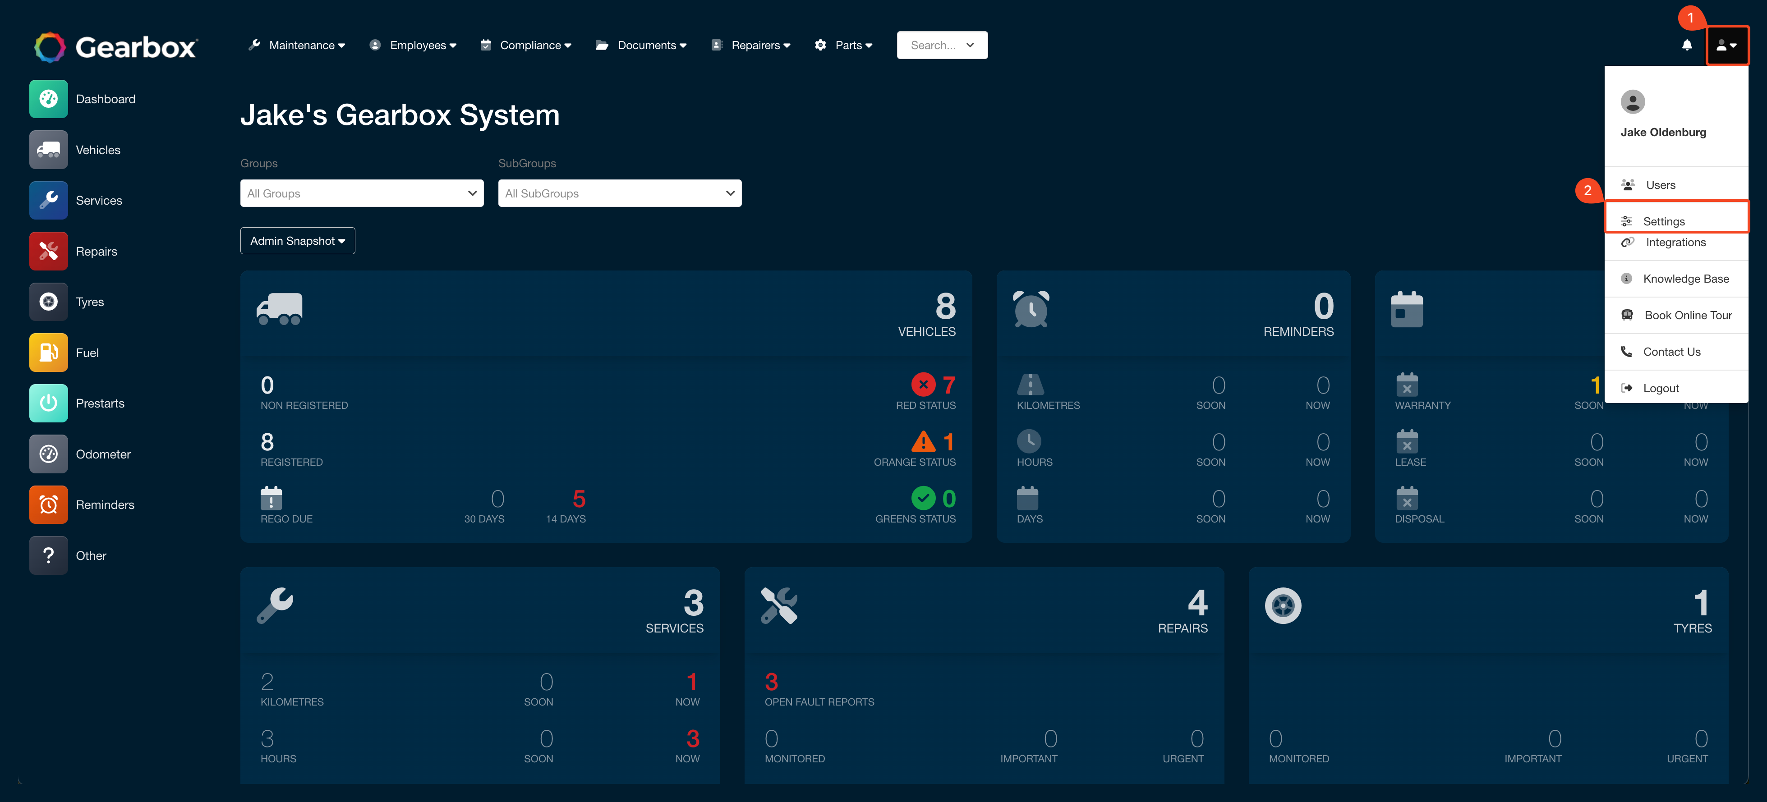Click the Disposal calendar icon
Image resolution: width=1767 pixels, height=802 pixels.
coord(1407,498)
